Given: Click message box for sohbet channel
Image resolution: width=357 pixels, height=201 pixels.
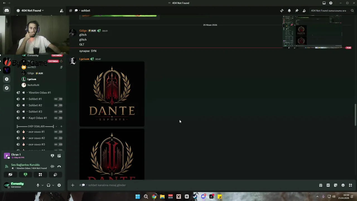Looking at the screenshot, I should 195,185.
